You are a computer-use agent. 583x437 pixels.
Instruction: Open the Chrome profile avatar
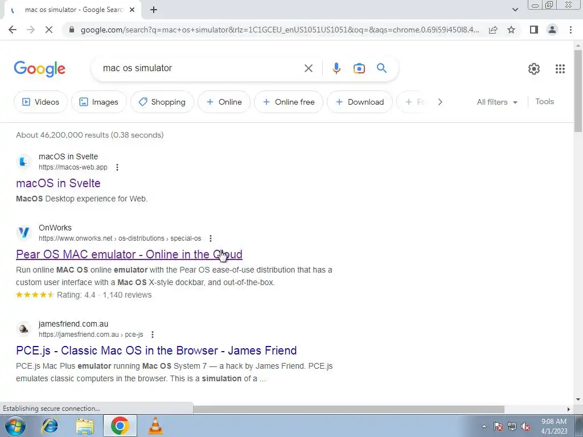pos(552,30)
